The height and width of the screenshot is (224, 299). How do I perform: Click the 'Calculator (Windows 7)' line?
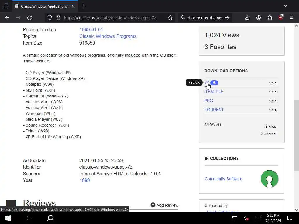46,96
